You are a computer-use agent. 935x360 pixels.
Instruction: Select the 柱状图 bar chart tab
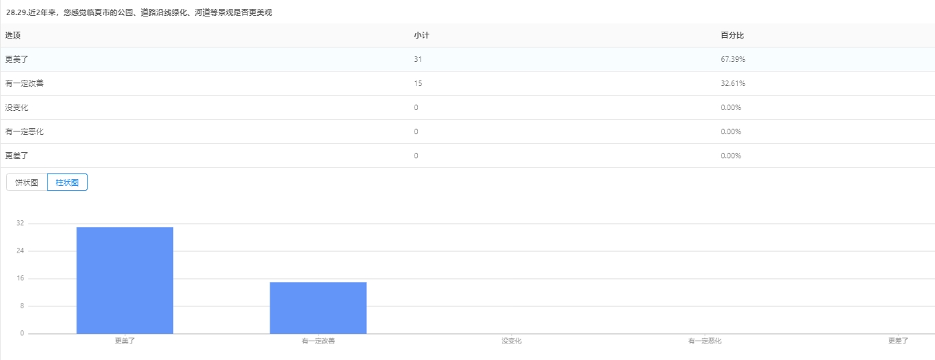67,182
